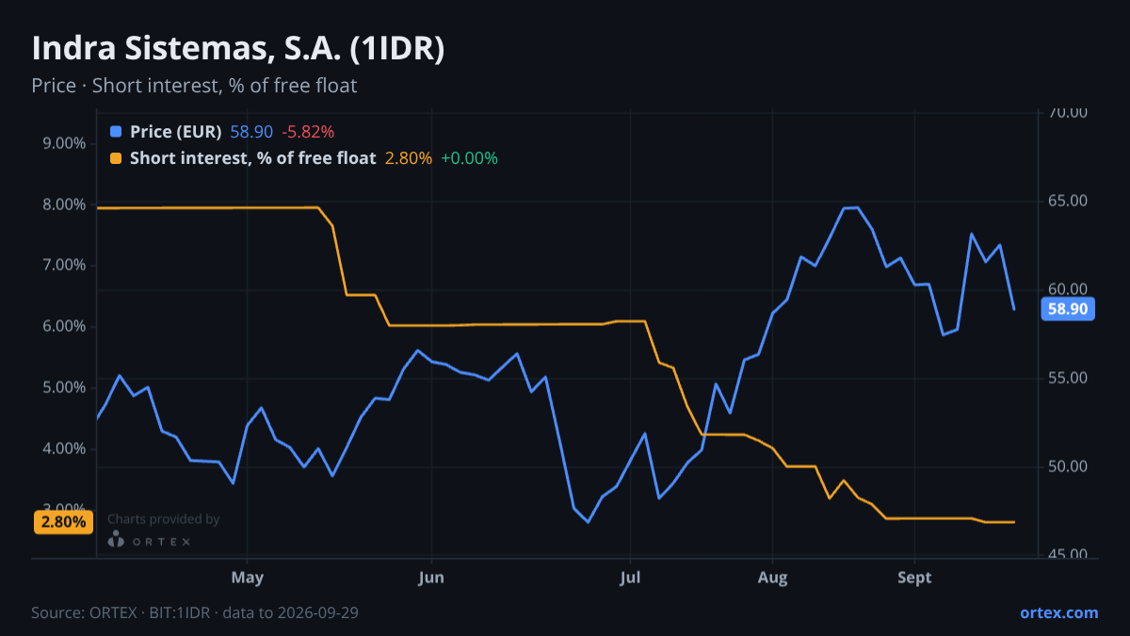Click the subtitle Price · Short interest, % of free float
The image size is (1130, 636).
click(194, 86)
